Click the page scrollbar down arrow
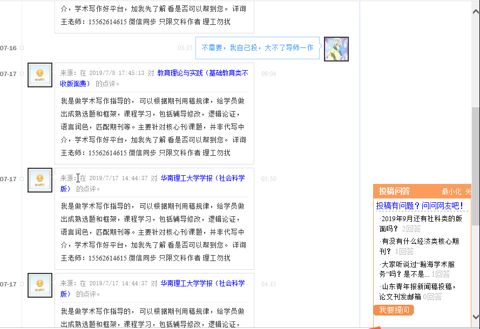Screen dimensions: 480x329 pyautogui.click(x=475, y=317)
